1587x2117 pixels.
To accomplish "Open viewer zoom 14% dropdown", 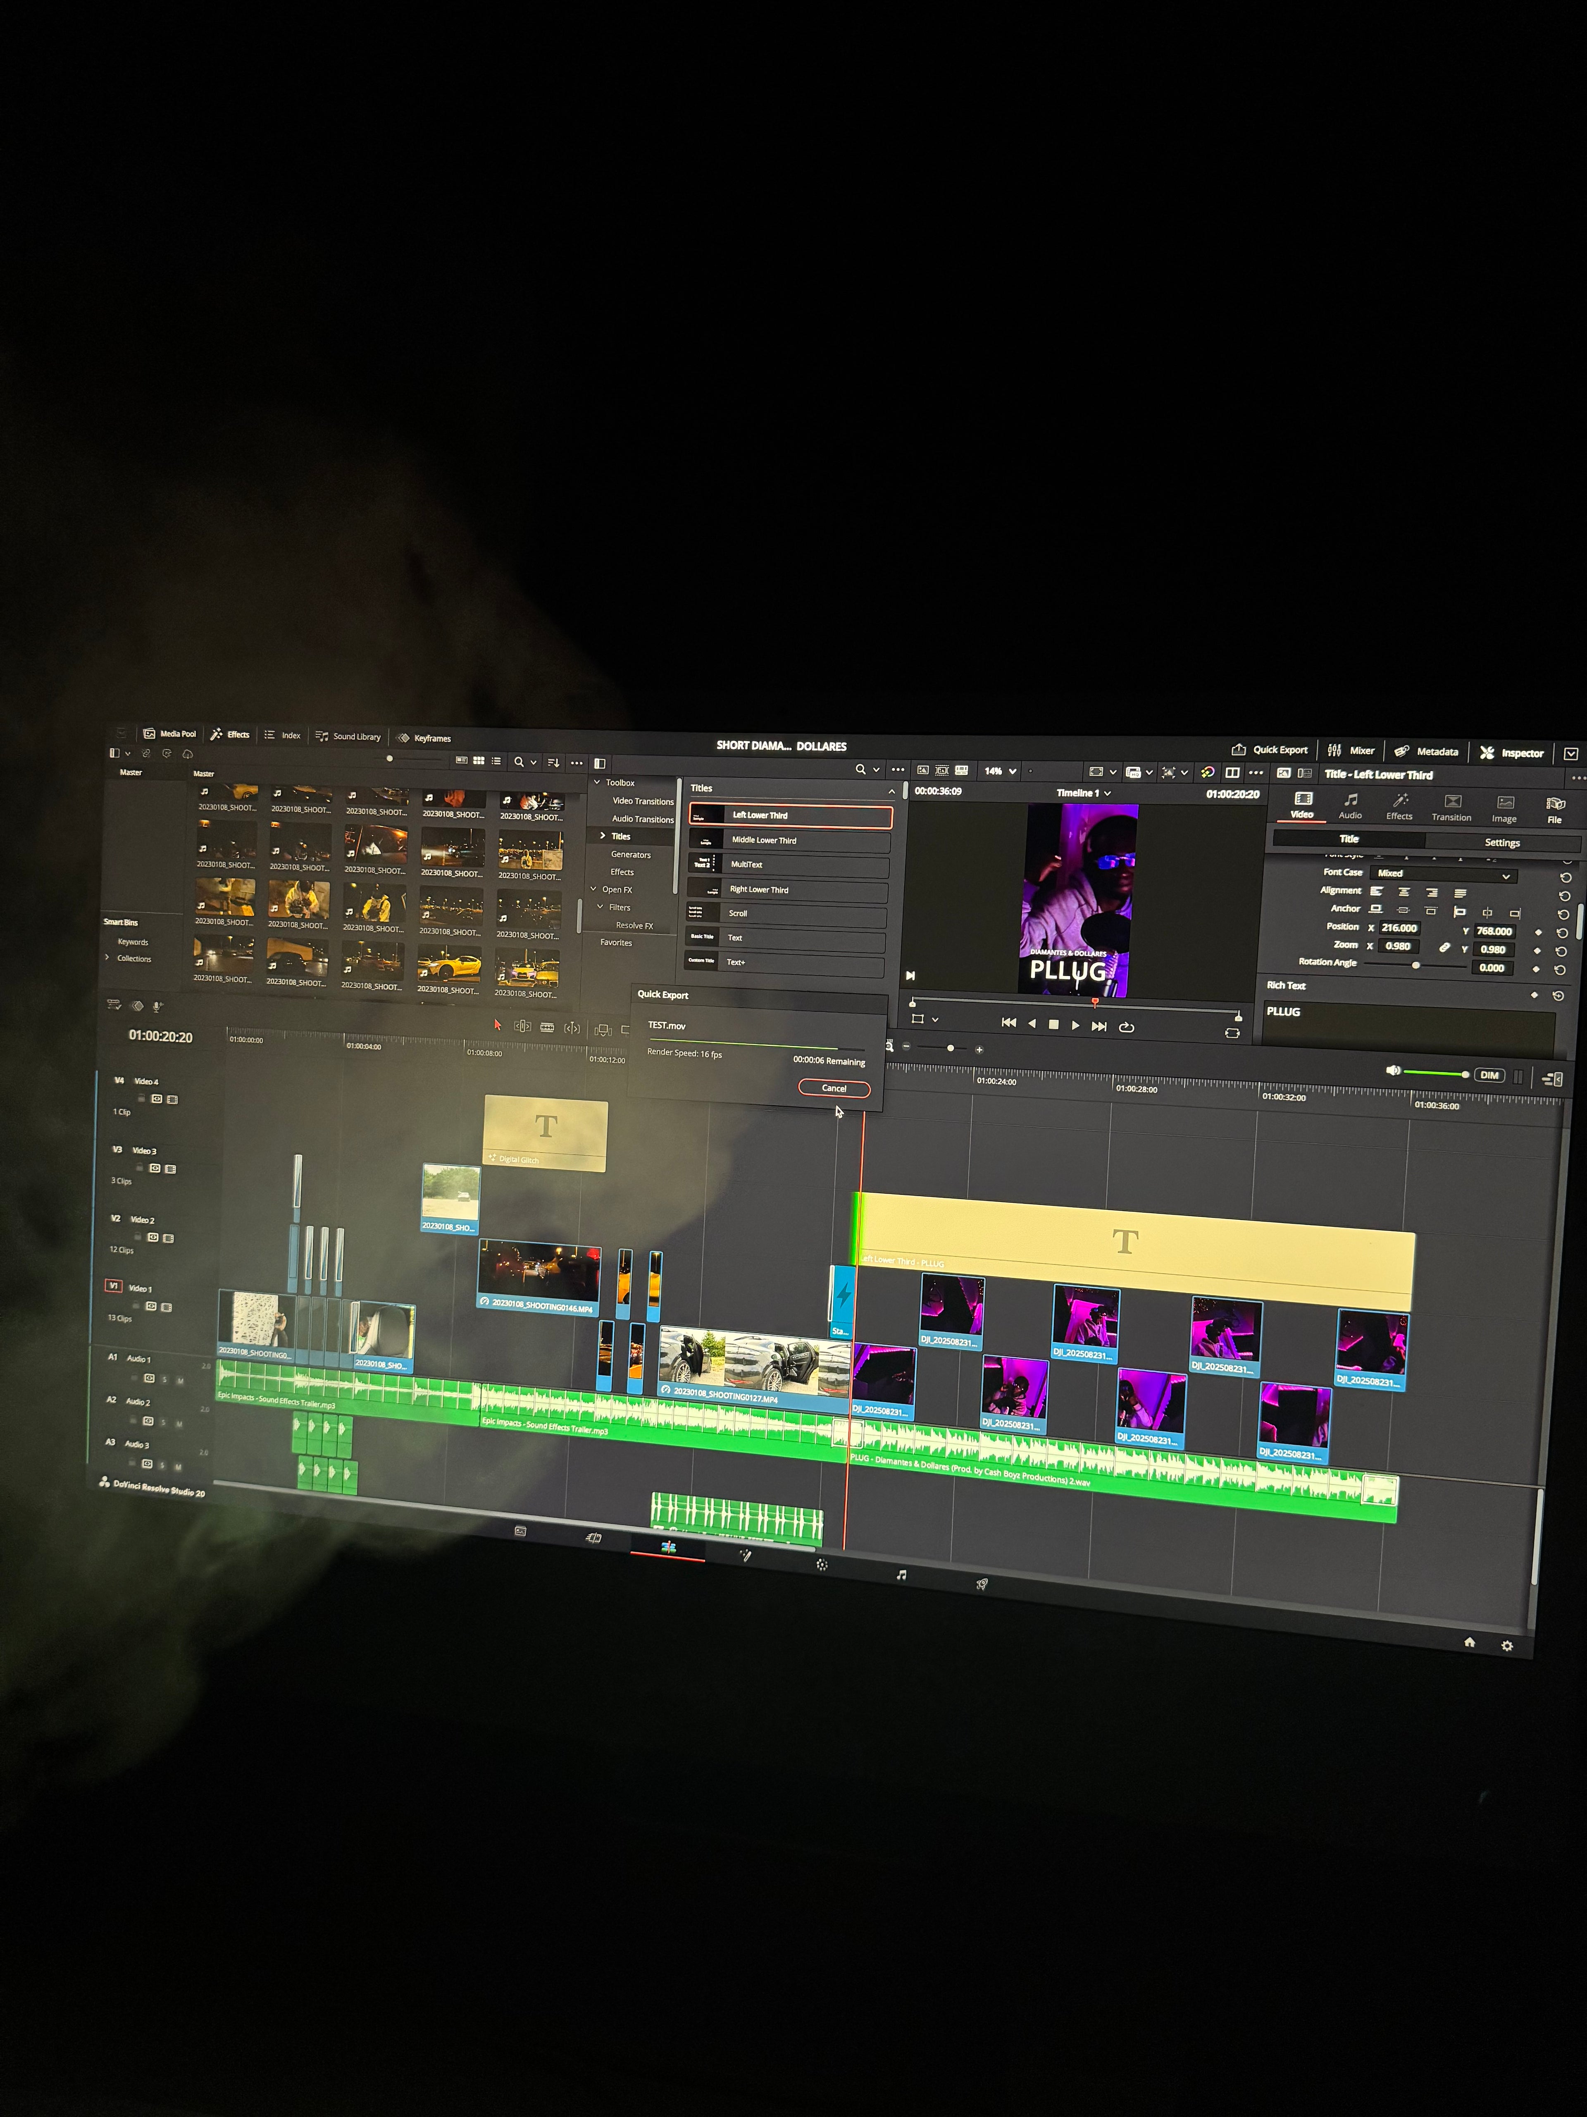I will (1001, 772).
